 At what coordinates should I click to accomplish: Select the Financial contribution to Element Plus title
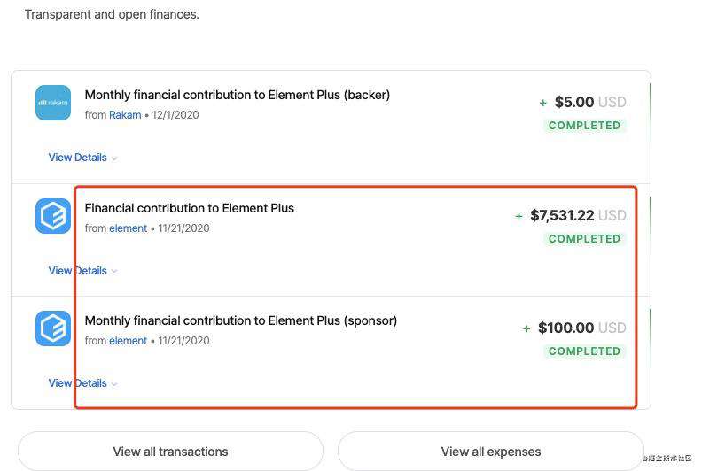click(x=190, y=208)
